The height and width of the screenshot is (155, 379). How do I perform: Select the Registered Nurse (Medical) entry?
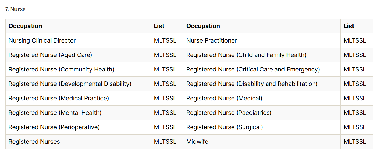click(224, 98)
